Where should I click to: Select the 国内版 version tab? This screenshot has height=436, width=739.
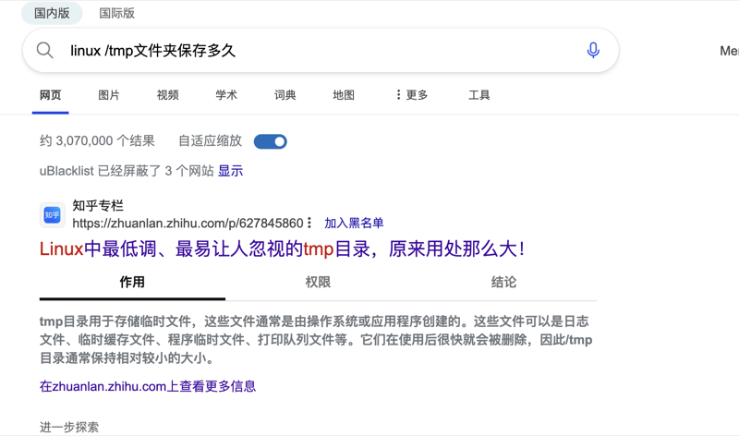[x=52, y=13]
